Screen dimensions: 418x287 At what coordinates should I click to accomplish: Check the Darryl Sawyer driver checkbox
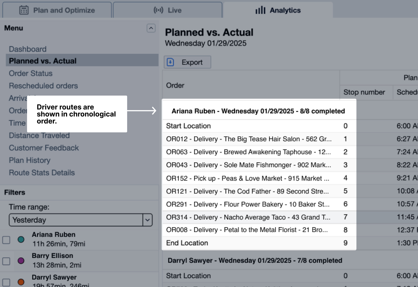(6, 282)
